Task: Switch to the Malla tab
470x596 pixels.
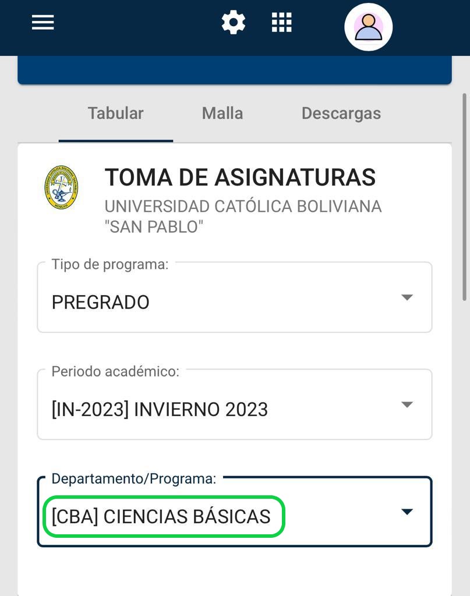Action: point(222,113)
